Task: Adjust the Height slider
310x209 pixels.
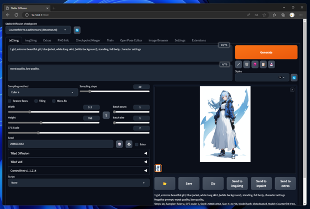Action: click(54, 123)
